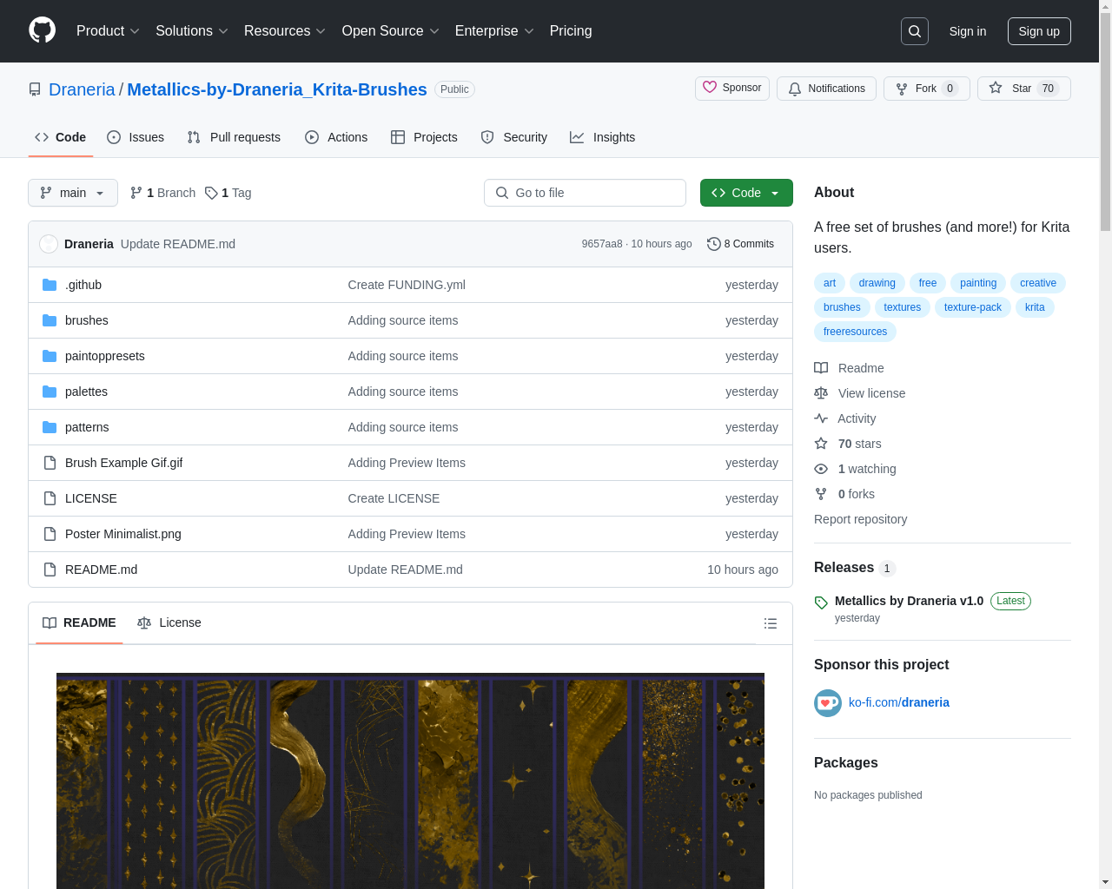Viewport: 1112px width, 889px height.
Task: Switch to the Insights tab
Action: [x=603, y=137]
